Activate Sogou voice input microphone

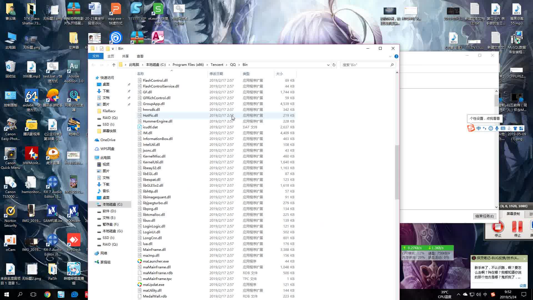coord(497,128)
